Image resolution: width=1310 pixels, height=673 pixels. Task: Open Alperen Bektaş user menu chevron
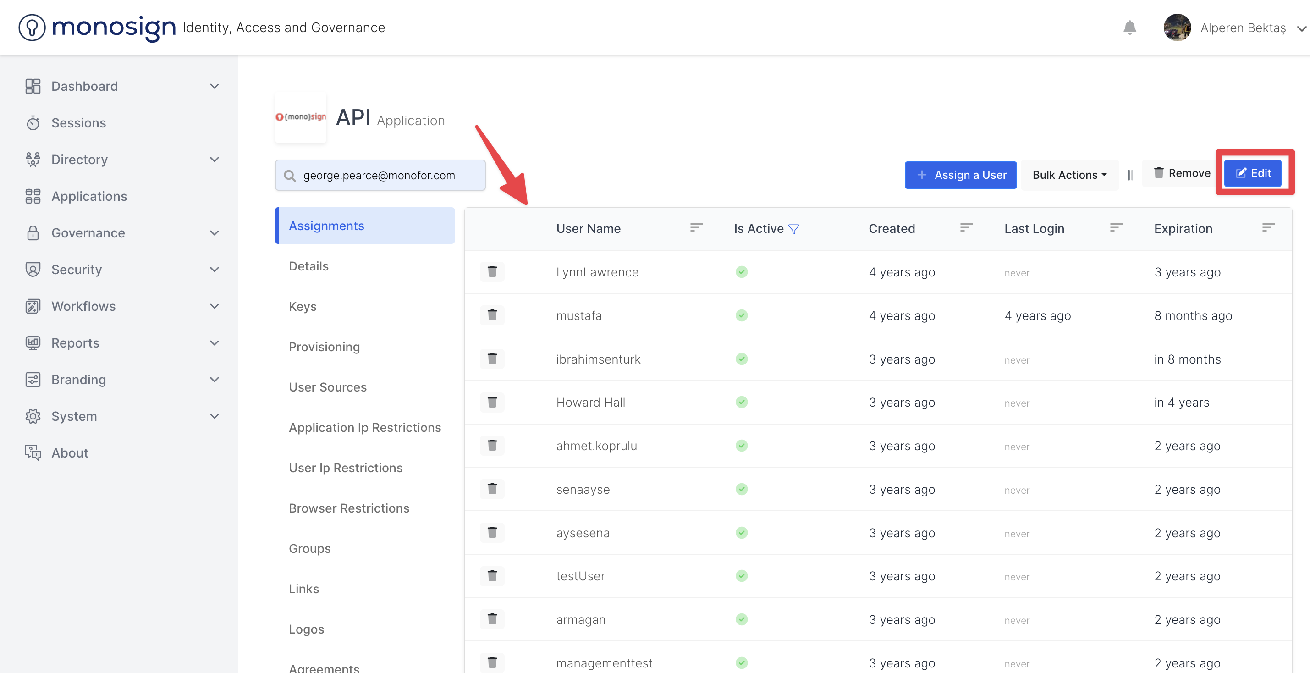tap(1300, 28)
